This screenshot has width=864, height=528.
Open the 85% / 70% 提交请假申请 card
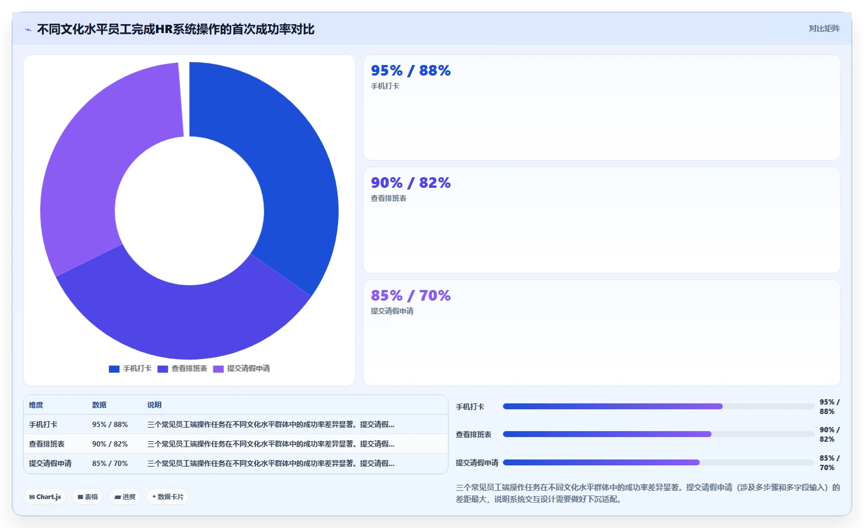[602, 333]
